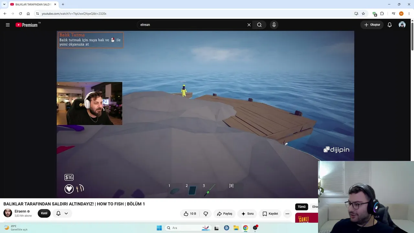The height and width of the screenshot is (233, 414).
Task: Open more actions three-dot menu
Action: pyautogui.click(x=287, y=214)
